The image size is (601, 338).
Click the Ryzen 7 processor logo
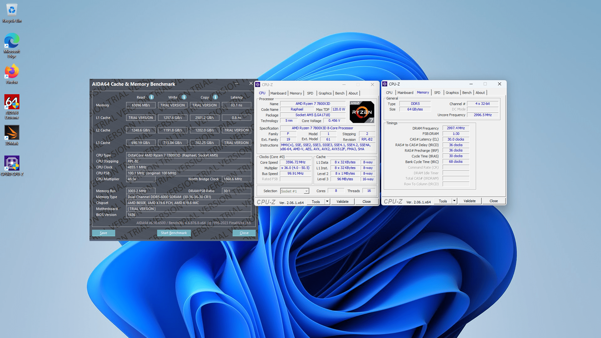362,112
